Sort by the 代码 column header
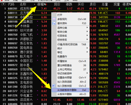The width and height of the screenshot is (131, 105). [11, 4]
